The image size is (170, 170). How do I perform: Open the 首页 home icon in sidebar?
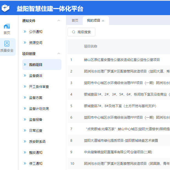click(x=7, y=26)
